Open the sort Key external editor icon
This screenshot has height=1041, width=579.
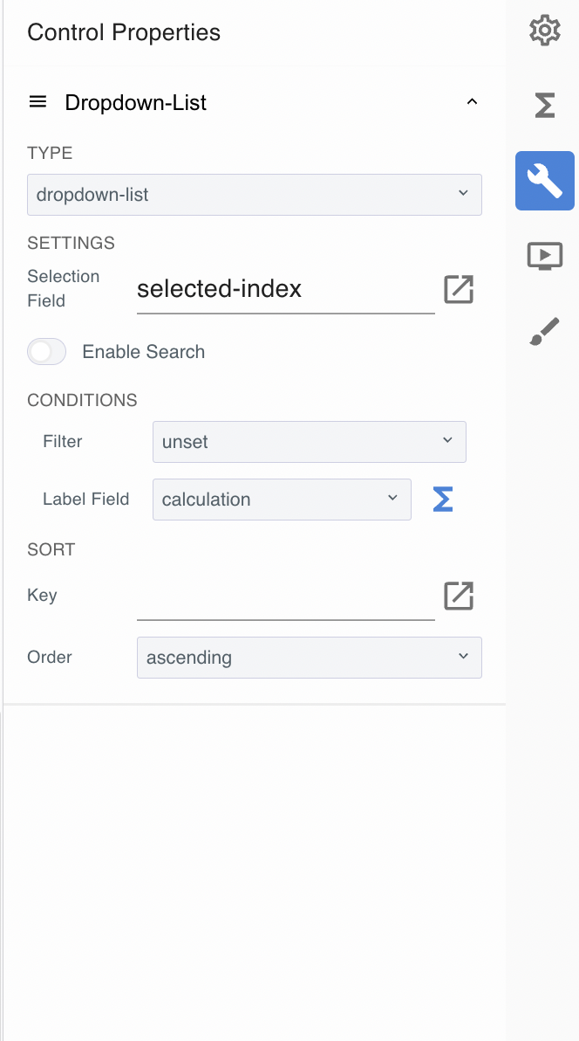coord(459,596)
